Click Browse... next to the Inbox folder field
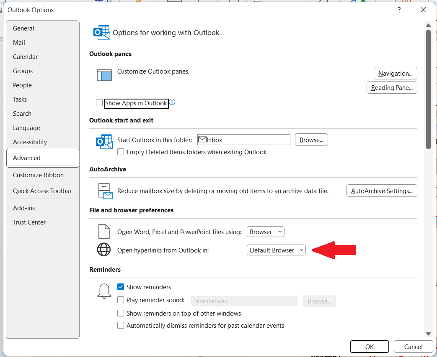Screen dimensions: 437x357 pyautogui.click(x=311, y=140)
